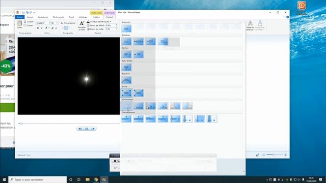The width and height of the screenshot is (326, 183).
Task: Open the Fichier tab
Action: click(20, 17)
